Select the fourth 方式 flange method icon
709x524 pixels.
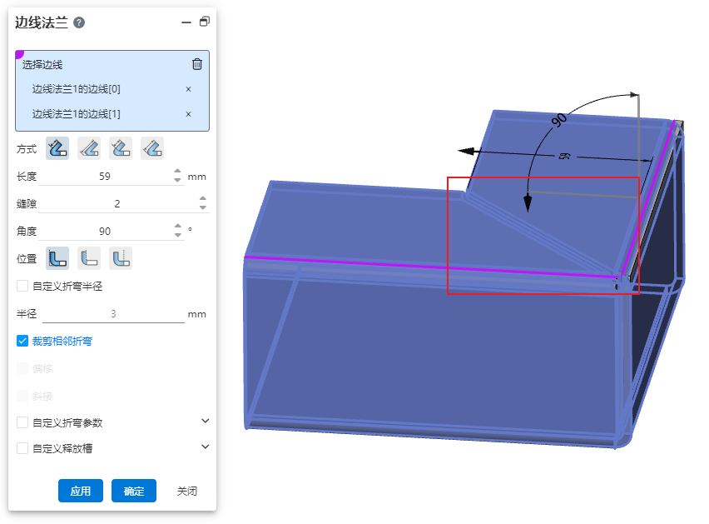pos(152,148)
